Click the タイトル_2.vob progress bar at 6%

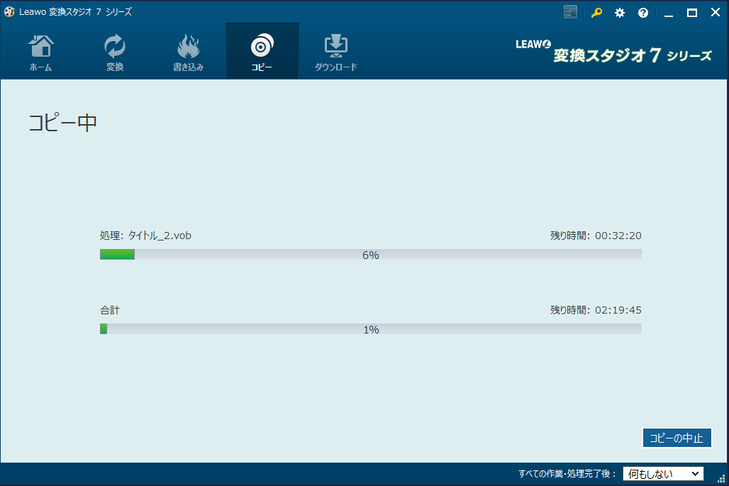point(370,255)
